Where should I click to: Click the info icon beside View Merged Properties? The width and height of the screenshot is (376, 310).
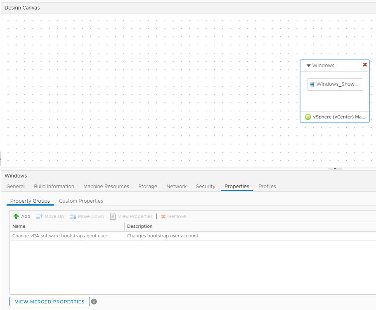(x=94, y=302)
